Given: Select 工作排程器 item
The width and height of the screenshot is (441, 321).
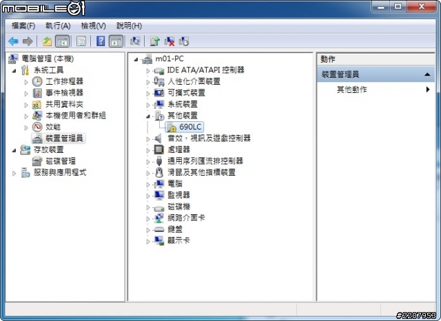Looking at the screenshot, I should [x=64, y=81].
